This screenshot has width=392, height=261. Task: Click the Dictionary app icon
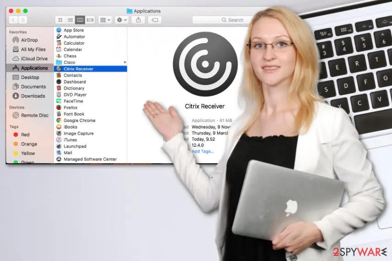59,88
